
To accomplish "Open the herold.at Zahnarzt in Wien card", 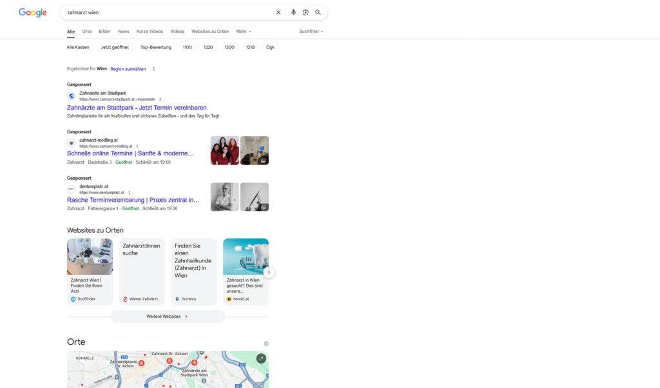I will tap(246, 271).
